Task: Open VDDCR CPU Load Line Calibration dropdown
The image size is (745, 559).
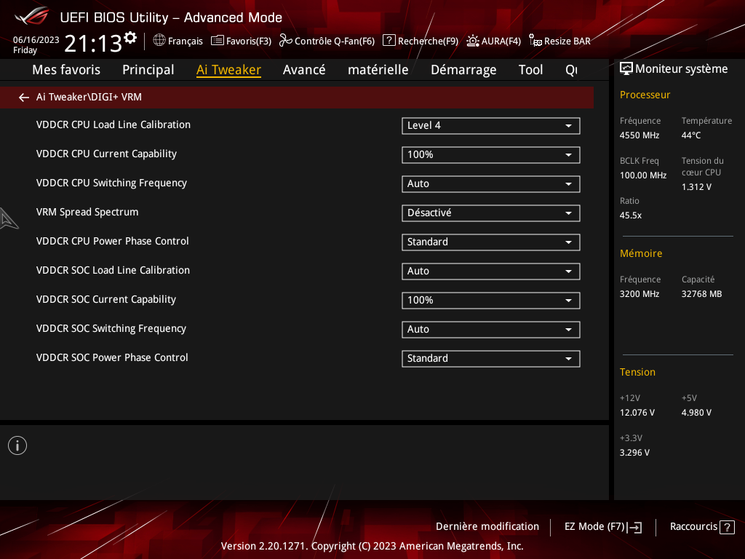Action: (x=491, y=126)
